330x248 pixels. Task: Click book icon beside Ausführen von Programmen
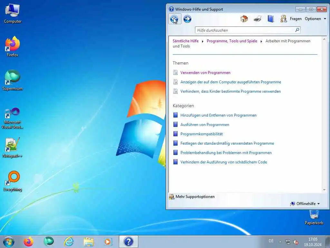click(175, 124)
